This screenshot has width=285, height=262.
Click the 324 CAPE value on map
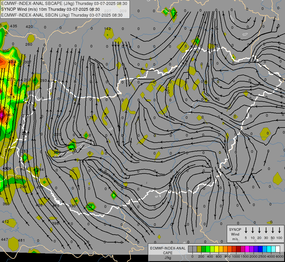[x=8, y=168]
